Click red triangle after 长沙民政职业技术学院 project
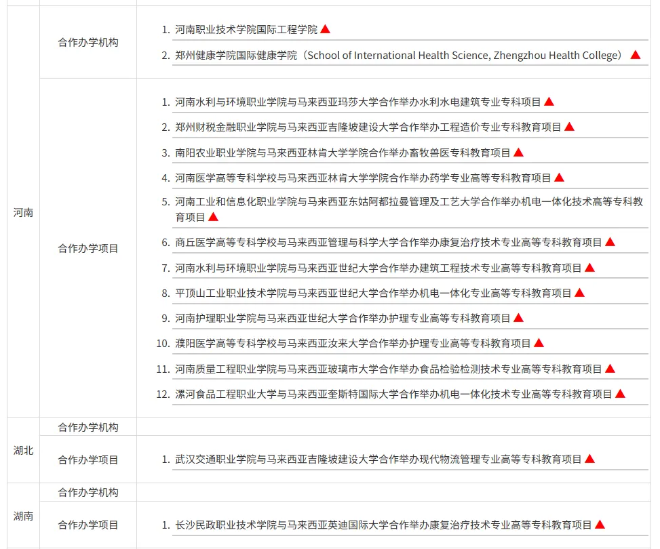The height and width of the screenshot is (549, 660). 600,525
